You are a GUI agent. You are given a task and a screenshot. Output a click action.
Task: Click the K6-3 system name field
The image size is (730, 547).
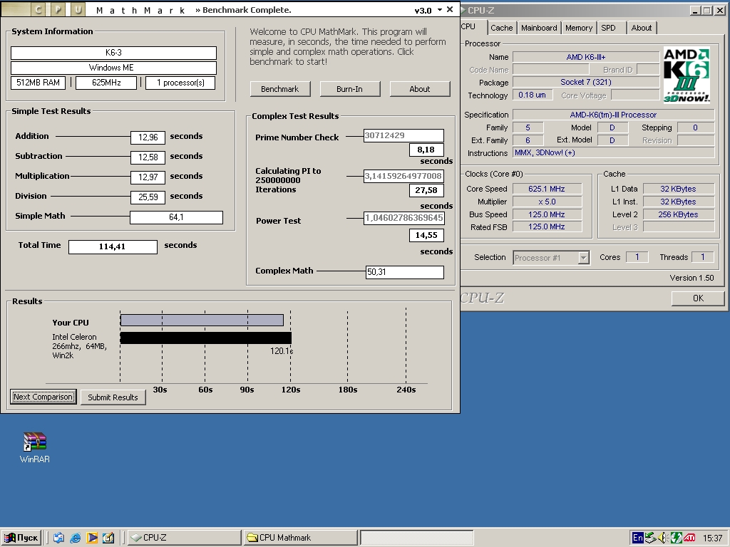(x=113, y=53)
